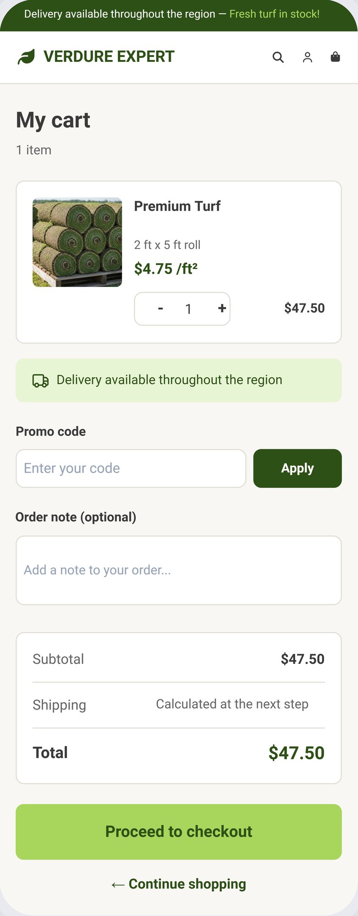Click the green Total amount
The width and height of the screenshot is (358, 916).
[297, 753]
